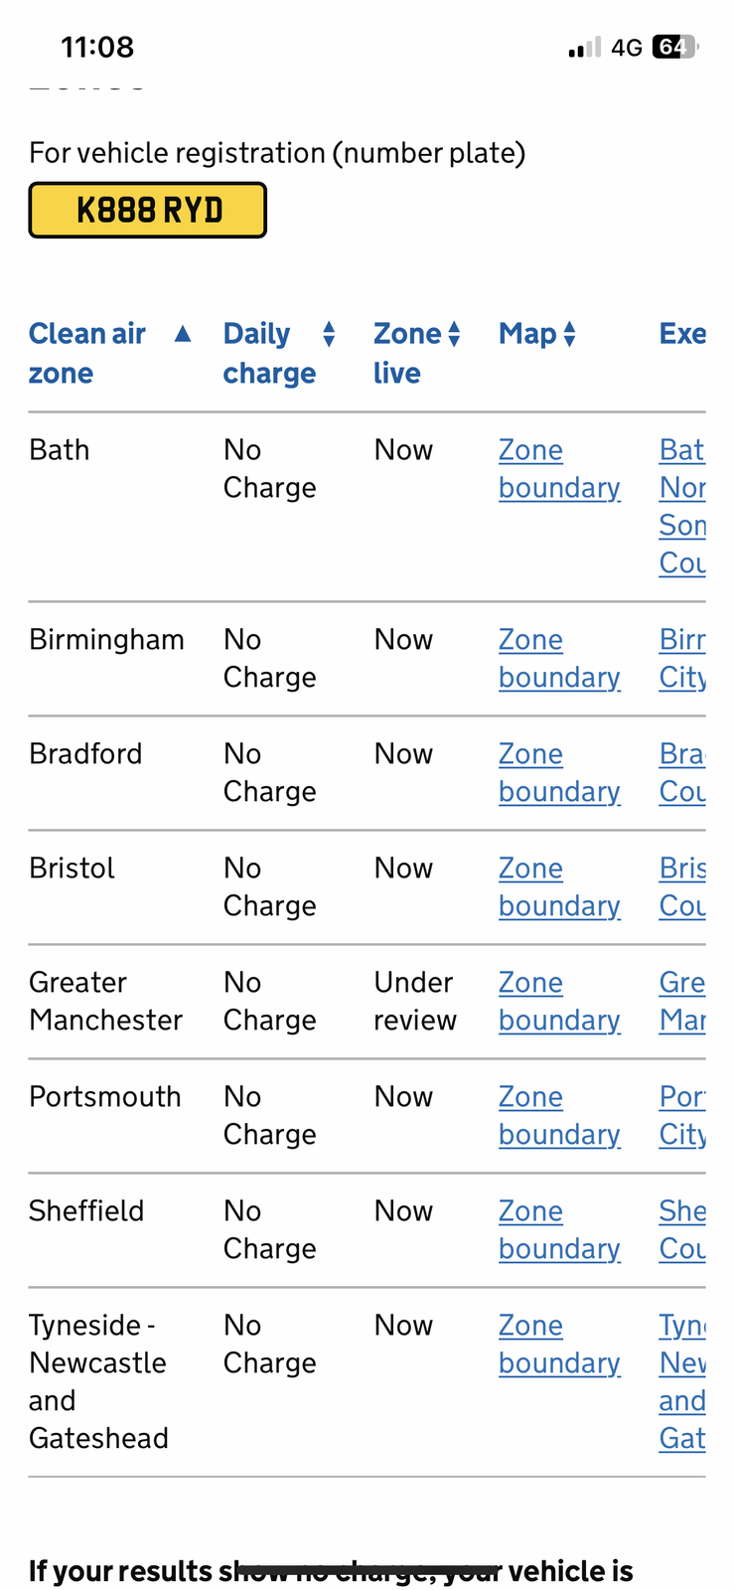
Task: Sort table by Map header
Action: (x=527, y=334)
